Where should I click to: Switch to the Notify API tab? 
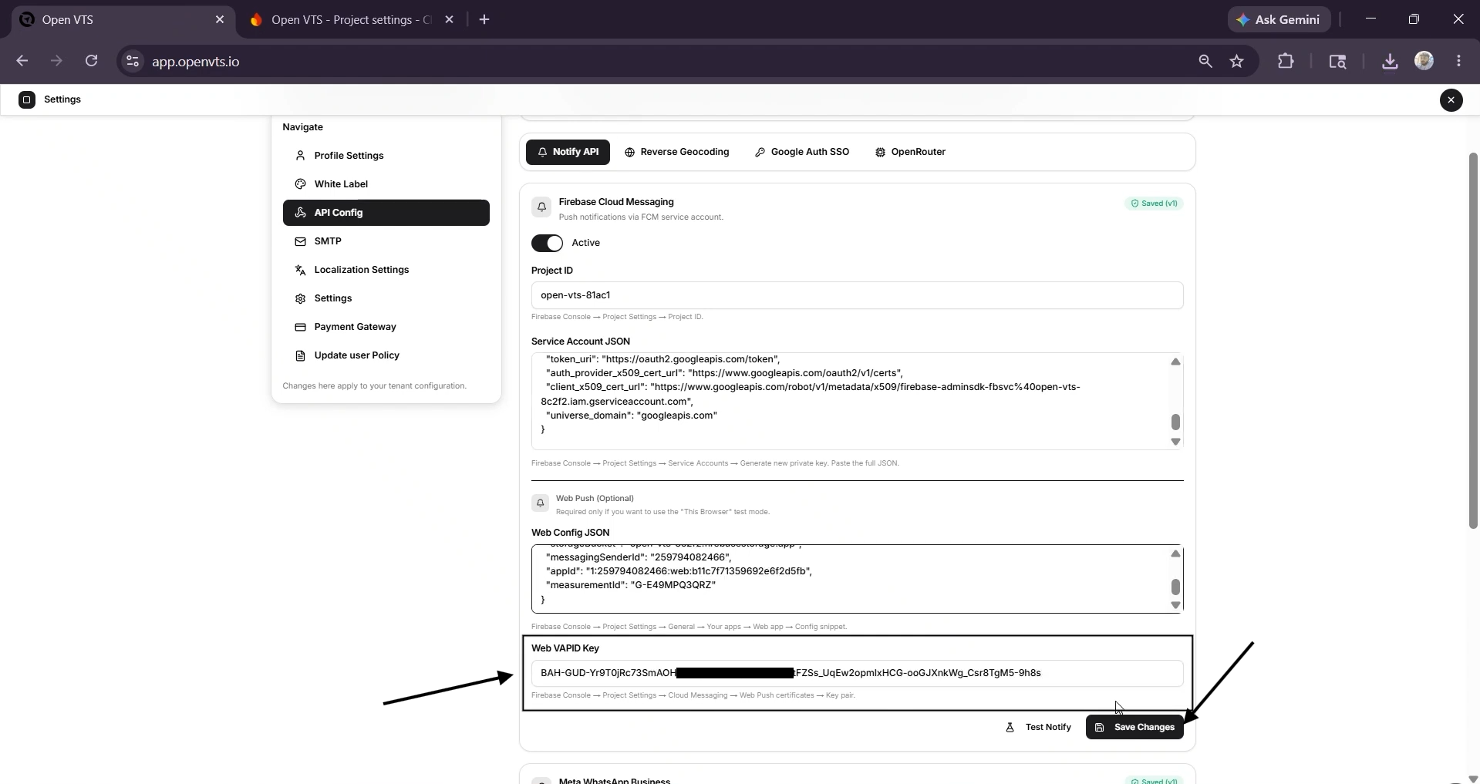pos(568,152)
